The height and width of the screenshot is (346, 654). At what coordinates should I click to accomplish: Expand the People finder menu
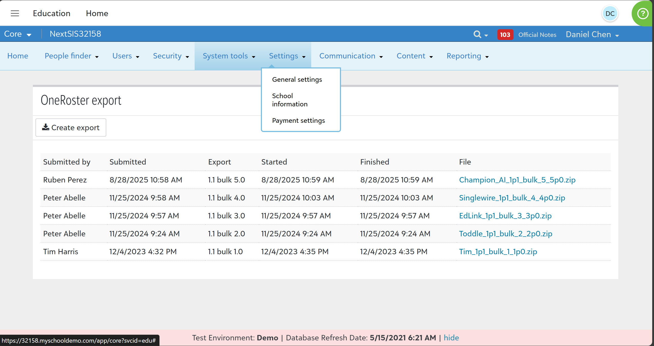coord(71,56)
